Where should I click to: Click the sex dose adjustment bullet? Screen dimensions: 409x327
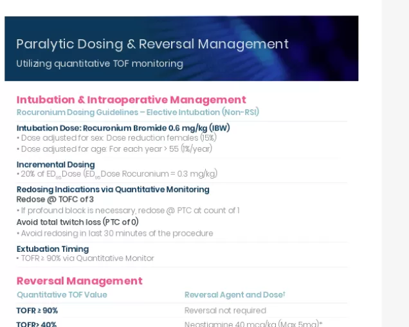tap(116, 138)
